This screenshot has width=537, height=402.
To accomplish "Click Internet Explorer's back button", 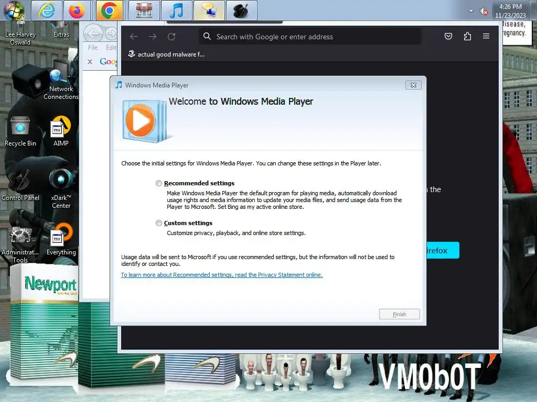I will tap(93, 33).
